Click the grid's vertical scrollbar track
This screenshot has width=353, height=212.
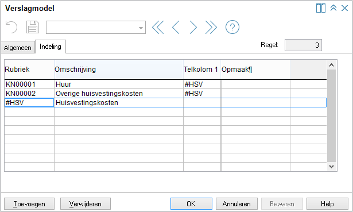[331, 116]
